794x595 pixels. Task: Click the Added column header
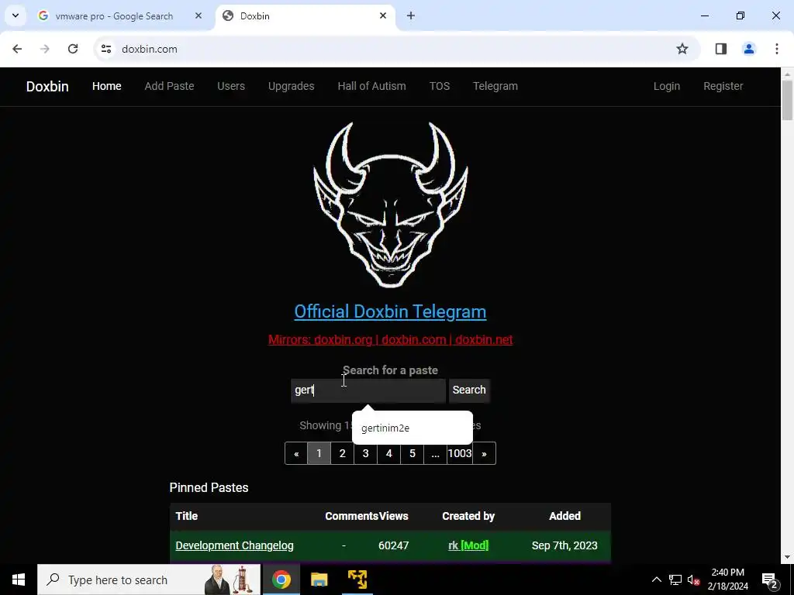pos(564,516)
